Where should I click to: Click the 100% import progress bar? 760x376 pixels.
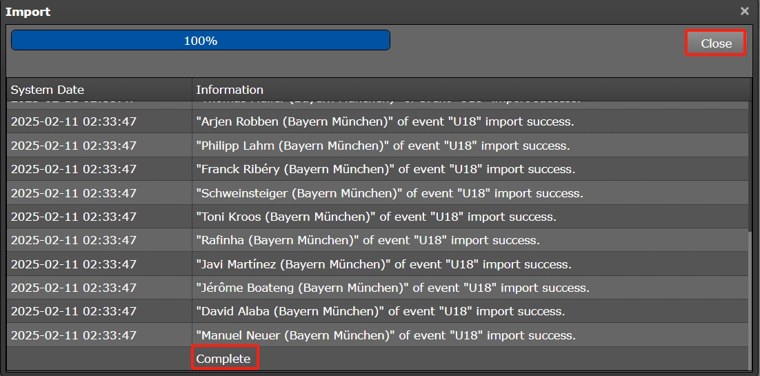[200, 41]
